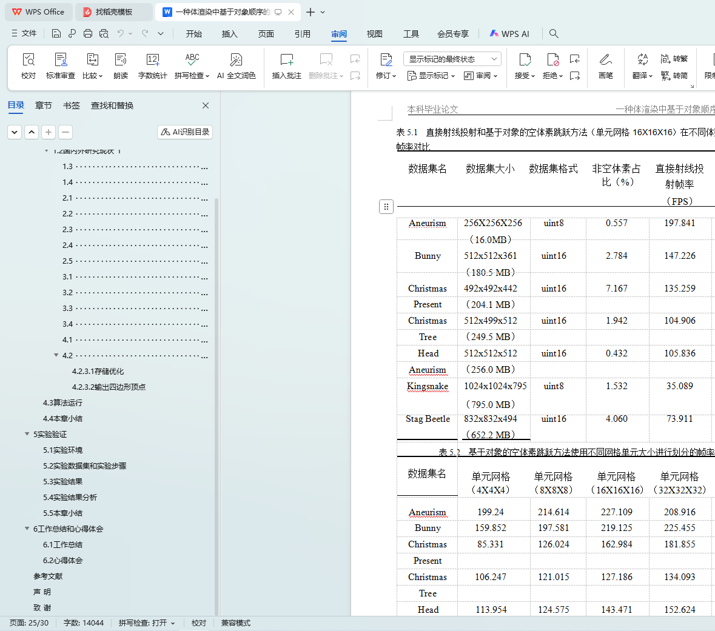This screenshot has width=715, height=631.
Task: Navigate to 4.2.3.1存储优化 heading
Action: [98, 371]
